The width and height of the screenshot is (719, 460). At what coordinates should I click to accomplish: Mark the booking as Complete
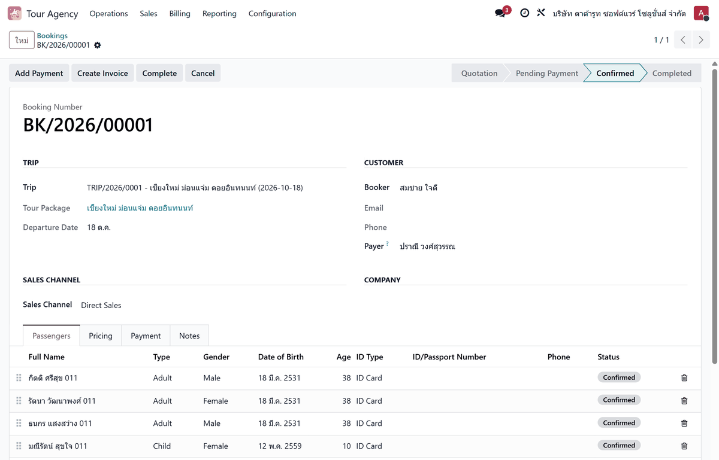point(159,73)
